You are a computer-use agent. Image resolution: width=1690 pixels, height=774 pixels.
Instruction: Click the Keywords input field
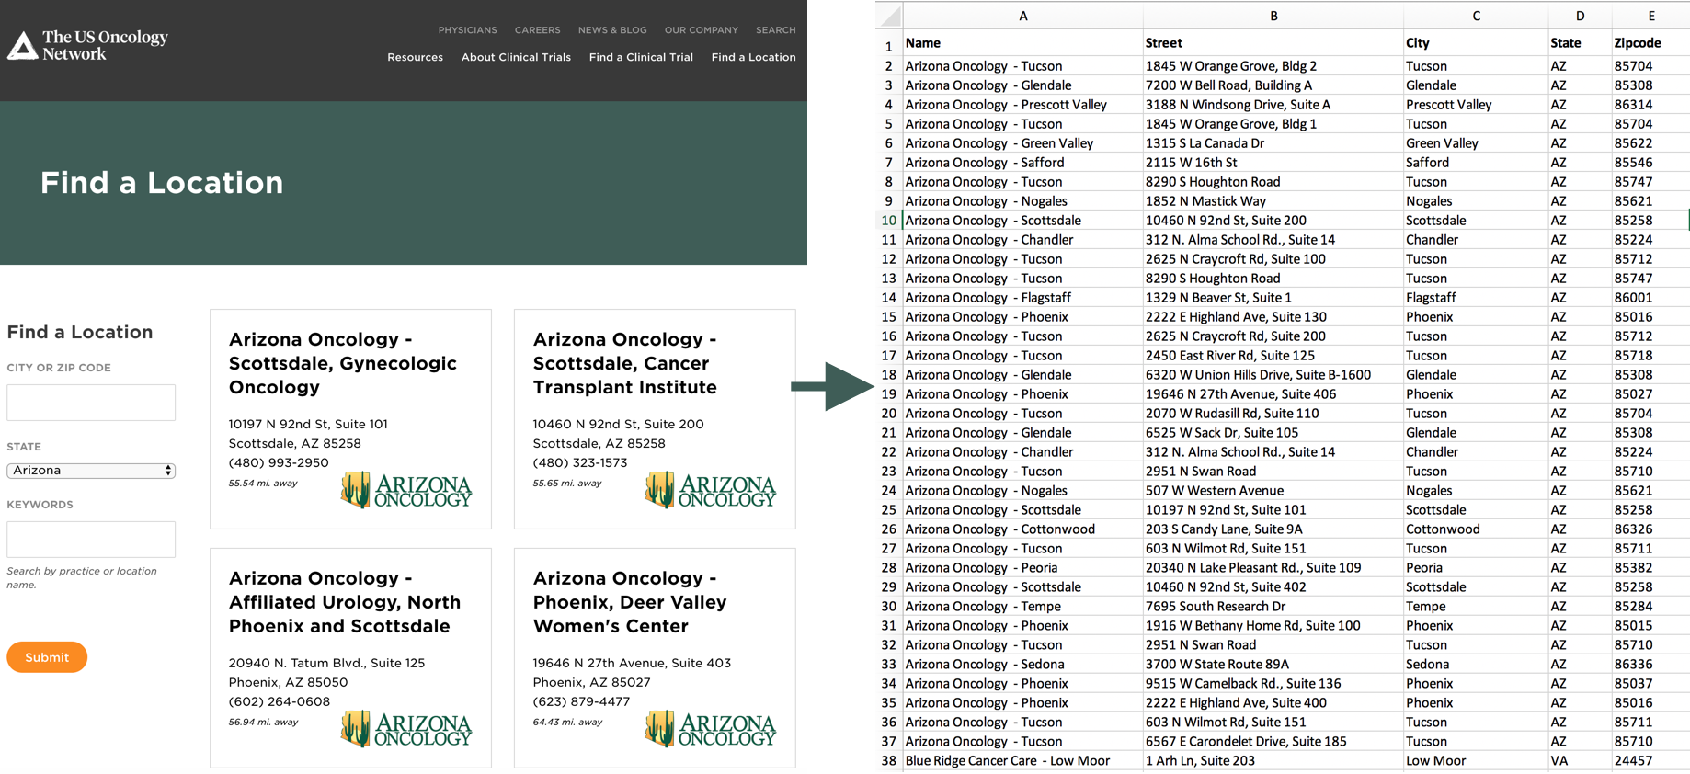pyautogui.click(x=91, y=539)
